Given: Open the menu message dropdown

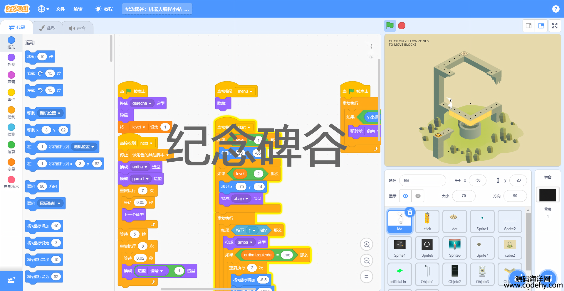Looking at the screenshot, I should 245,91.
